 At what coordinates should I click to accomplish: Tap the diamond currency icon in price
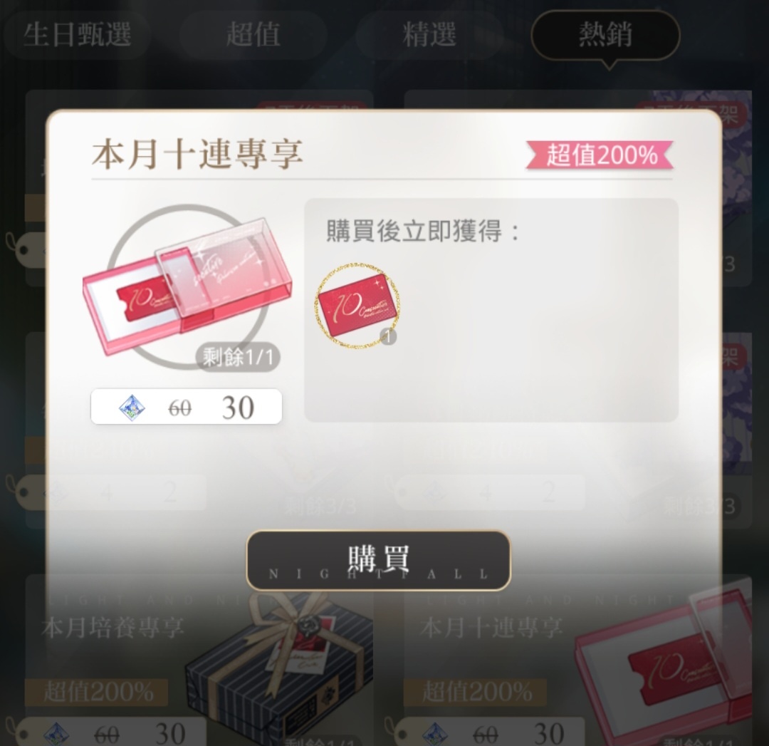[x=132, y=407]
